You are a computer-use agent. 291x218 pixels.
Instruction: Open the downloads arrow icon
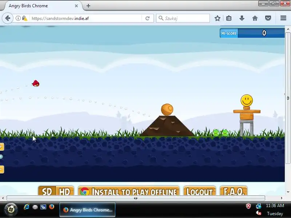[242, 18]
